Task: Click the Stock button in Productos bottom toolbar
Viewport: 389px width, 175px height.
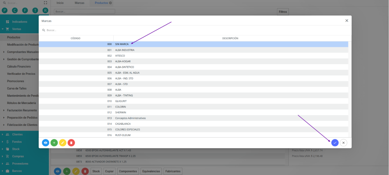Action: coord(96,171)
